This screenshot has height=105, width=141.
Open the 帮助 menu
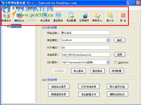32,8
